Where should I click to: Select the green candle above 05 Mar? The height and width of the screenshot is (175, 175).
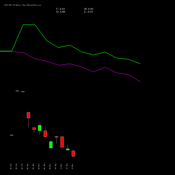pos(40,128)
